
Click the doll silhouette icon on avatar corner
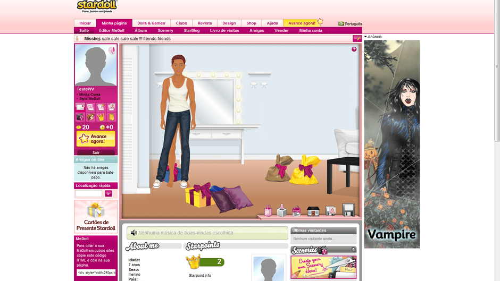[112, 50]
